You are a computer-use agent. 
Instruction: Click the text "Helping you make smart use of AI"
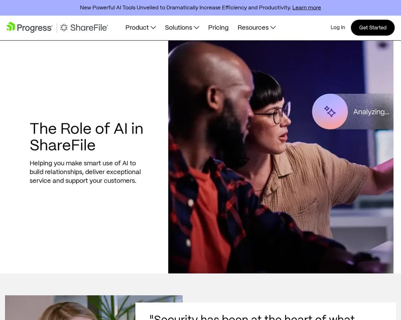(82, 163)
